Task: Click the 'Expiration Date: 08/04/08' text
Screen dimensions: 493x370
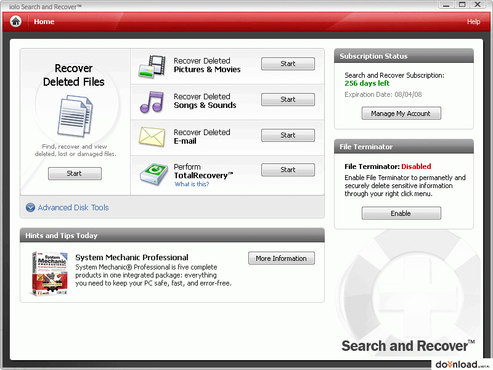Action: tap(383, 94)
